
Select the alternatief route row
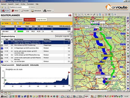tap(36, 31)
